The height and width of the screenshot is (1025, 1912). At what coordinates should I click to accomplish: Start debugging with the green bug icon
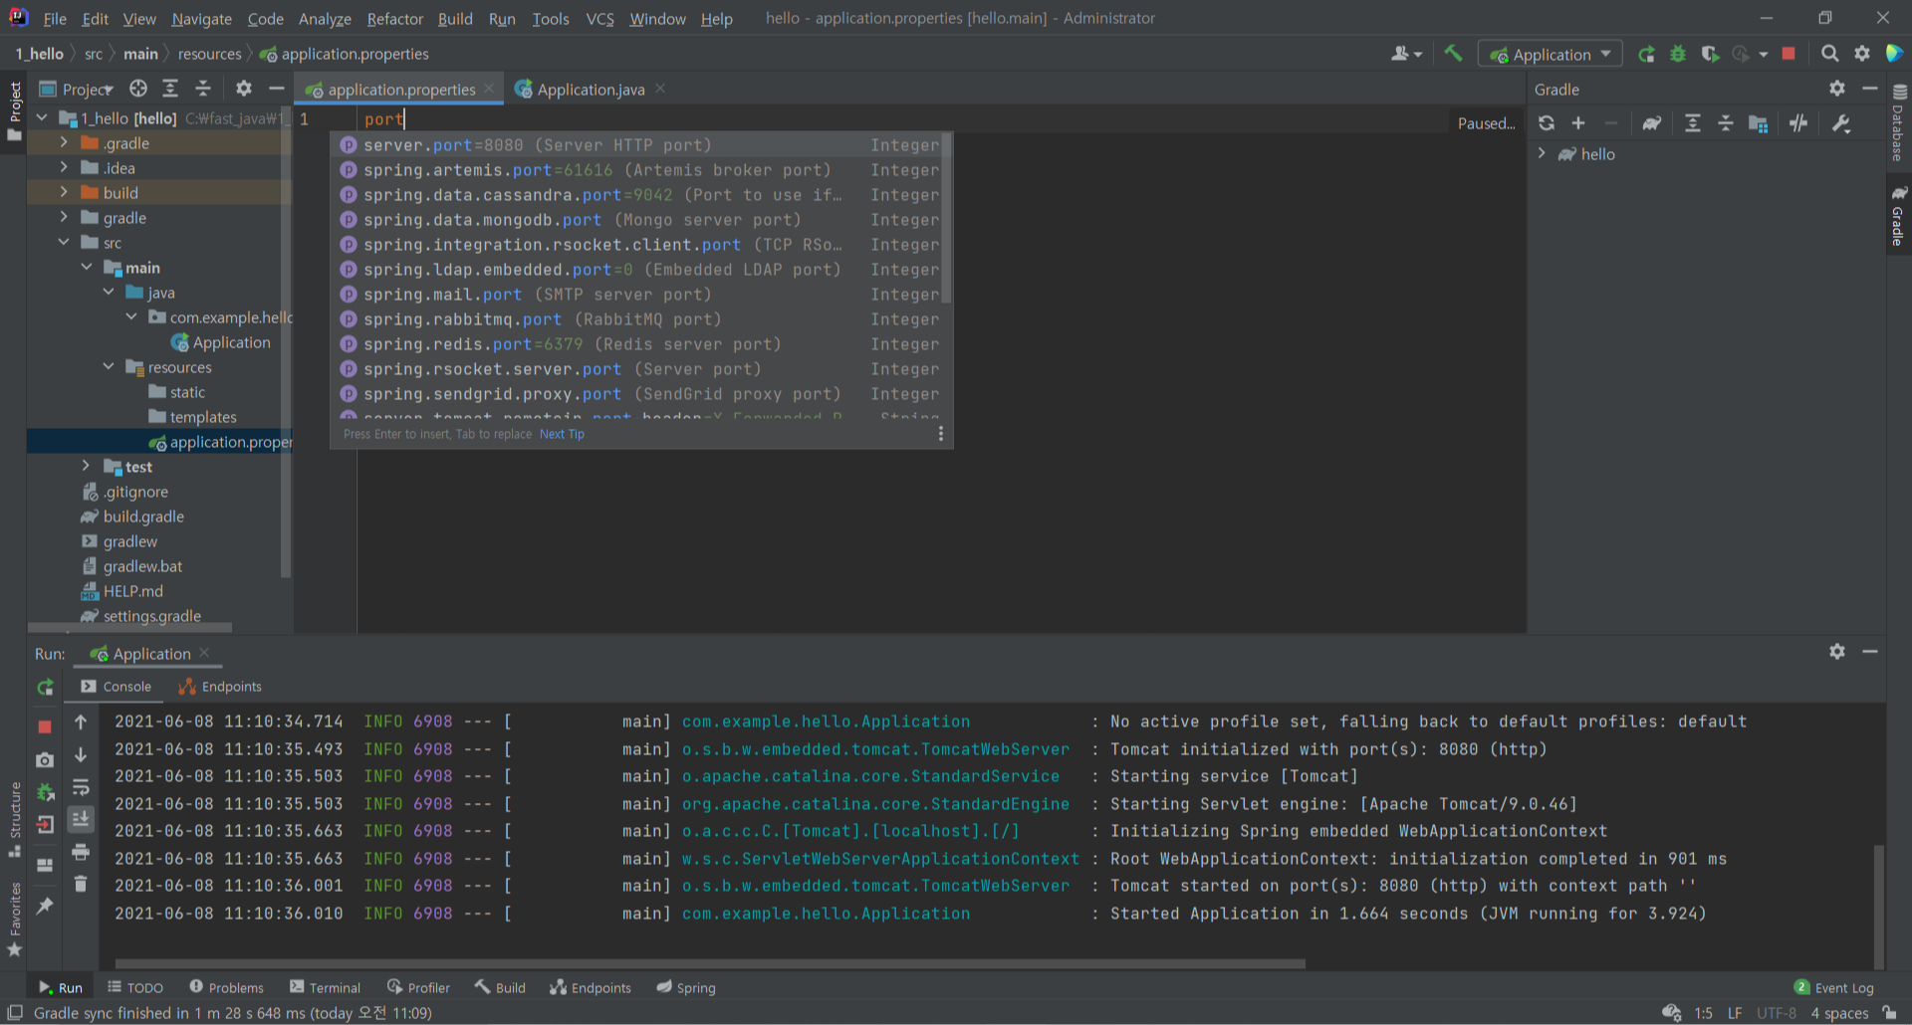pyautogui.click(x=1678, y=54)
